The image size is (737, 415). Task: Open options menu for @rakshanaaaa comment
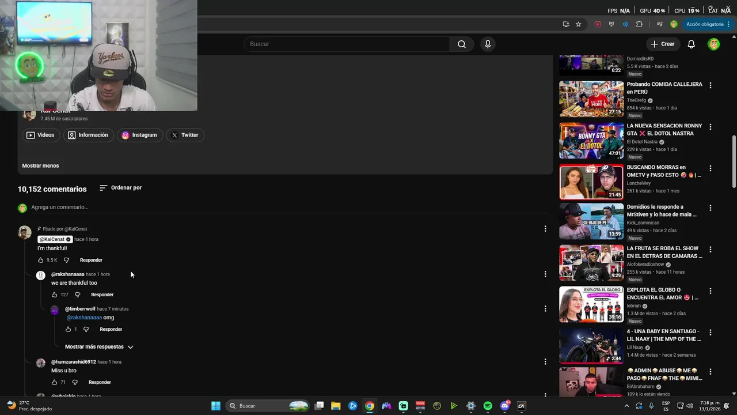[545, 274]
